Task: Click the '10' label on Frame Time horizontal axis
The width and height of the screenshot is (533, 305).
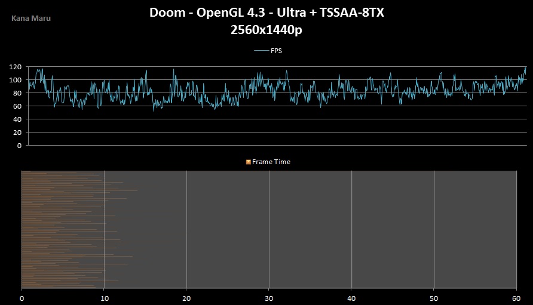Action: (x=105, y=298)
